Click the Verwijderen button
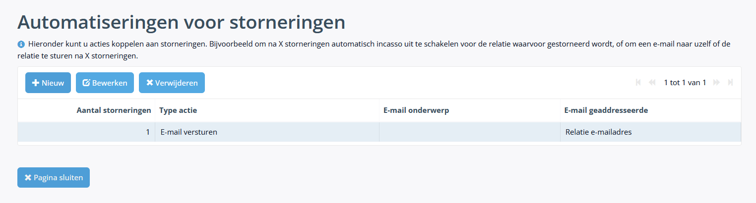The width and height of the screenshot is (756, 203). coord(172,83)
